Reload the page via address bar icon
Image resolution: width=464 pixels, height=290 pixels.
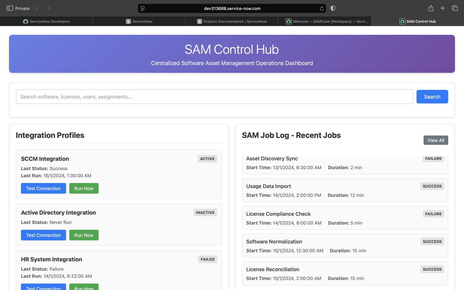click(x=322, y=8)
